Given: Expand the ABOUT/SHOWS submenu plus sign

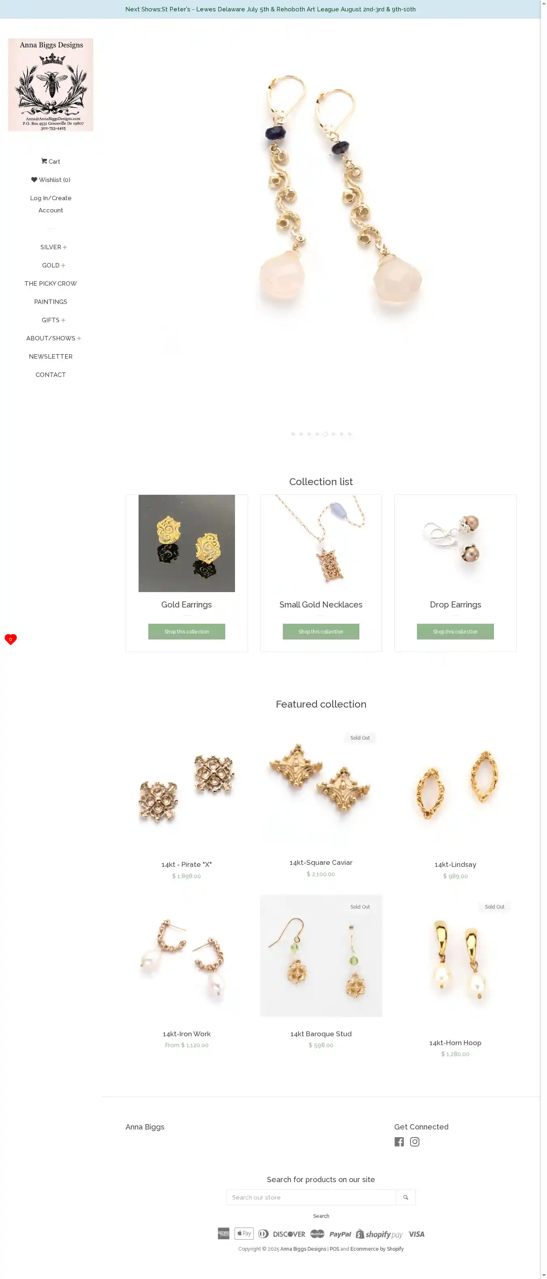Looking at the screenshot, I should point(79,339).
